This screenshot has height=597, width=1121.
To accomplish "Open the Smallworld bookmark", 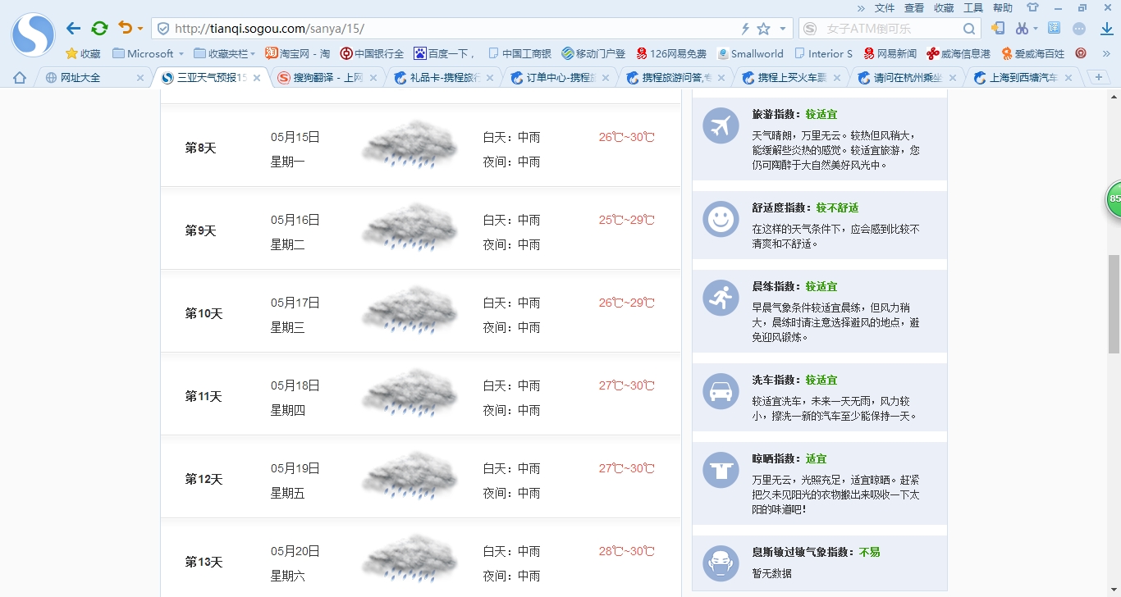I will coord(750,53).
